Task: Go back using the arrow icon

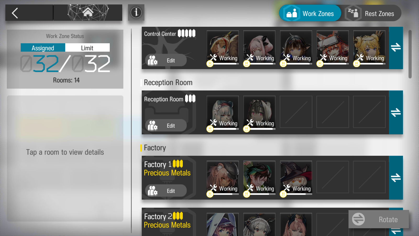Action: coord(15,13)
